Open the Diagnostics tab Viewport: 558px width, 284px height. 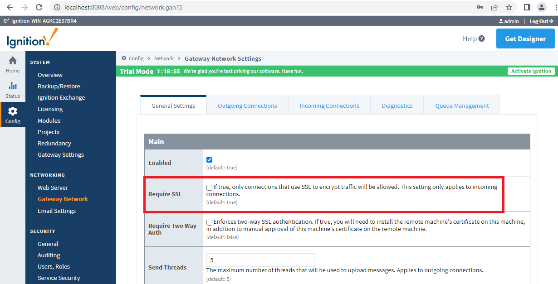pyautogui.click(x=397, y=105)
